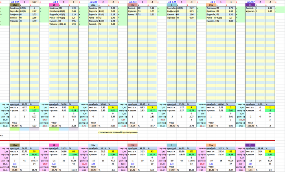Click 'статистика за останній тур тестування' label
The width and height of the screenshot is (285, 172).
[x=118, y=132]
